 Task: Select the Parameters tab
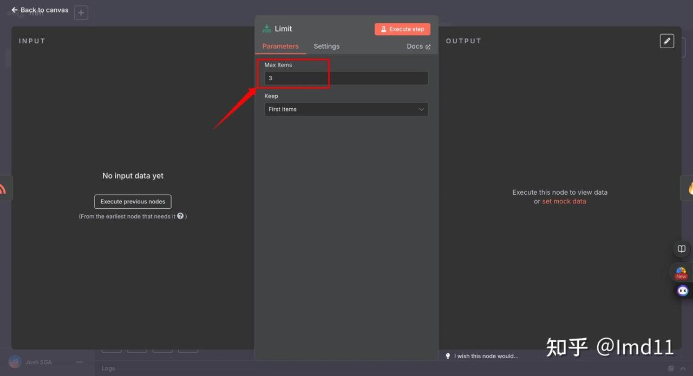tap(280, 47)
